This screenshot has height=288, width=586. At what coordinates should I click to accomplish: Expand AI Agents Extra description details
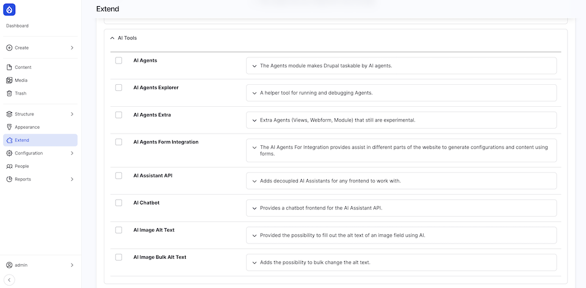click(x=255, y=120)
